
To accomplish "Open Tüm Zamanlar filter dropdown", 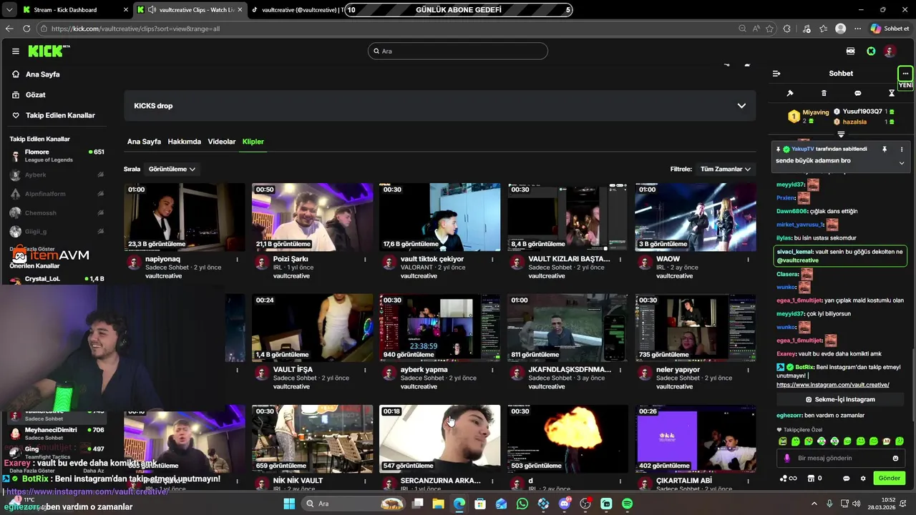I will coord(726,169).
